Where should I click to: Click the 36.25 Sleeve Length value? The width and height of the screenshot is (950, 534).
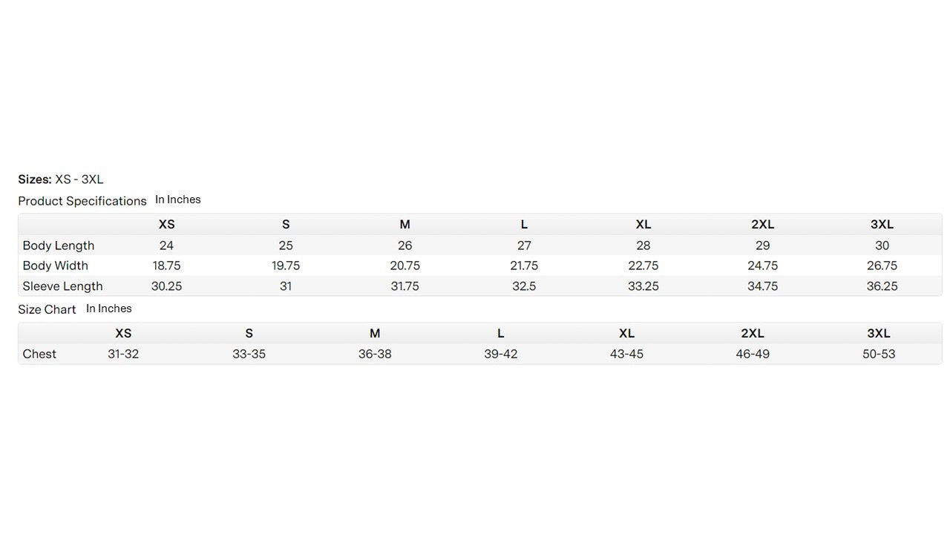[882, 286]
